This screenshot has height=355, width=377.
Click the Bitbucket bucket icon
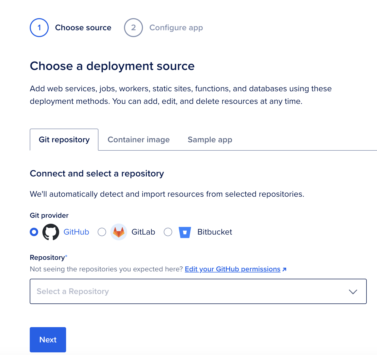pos(185,232)
